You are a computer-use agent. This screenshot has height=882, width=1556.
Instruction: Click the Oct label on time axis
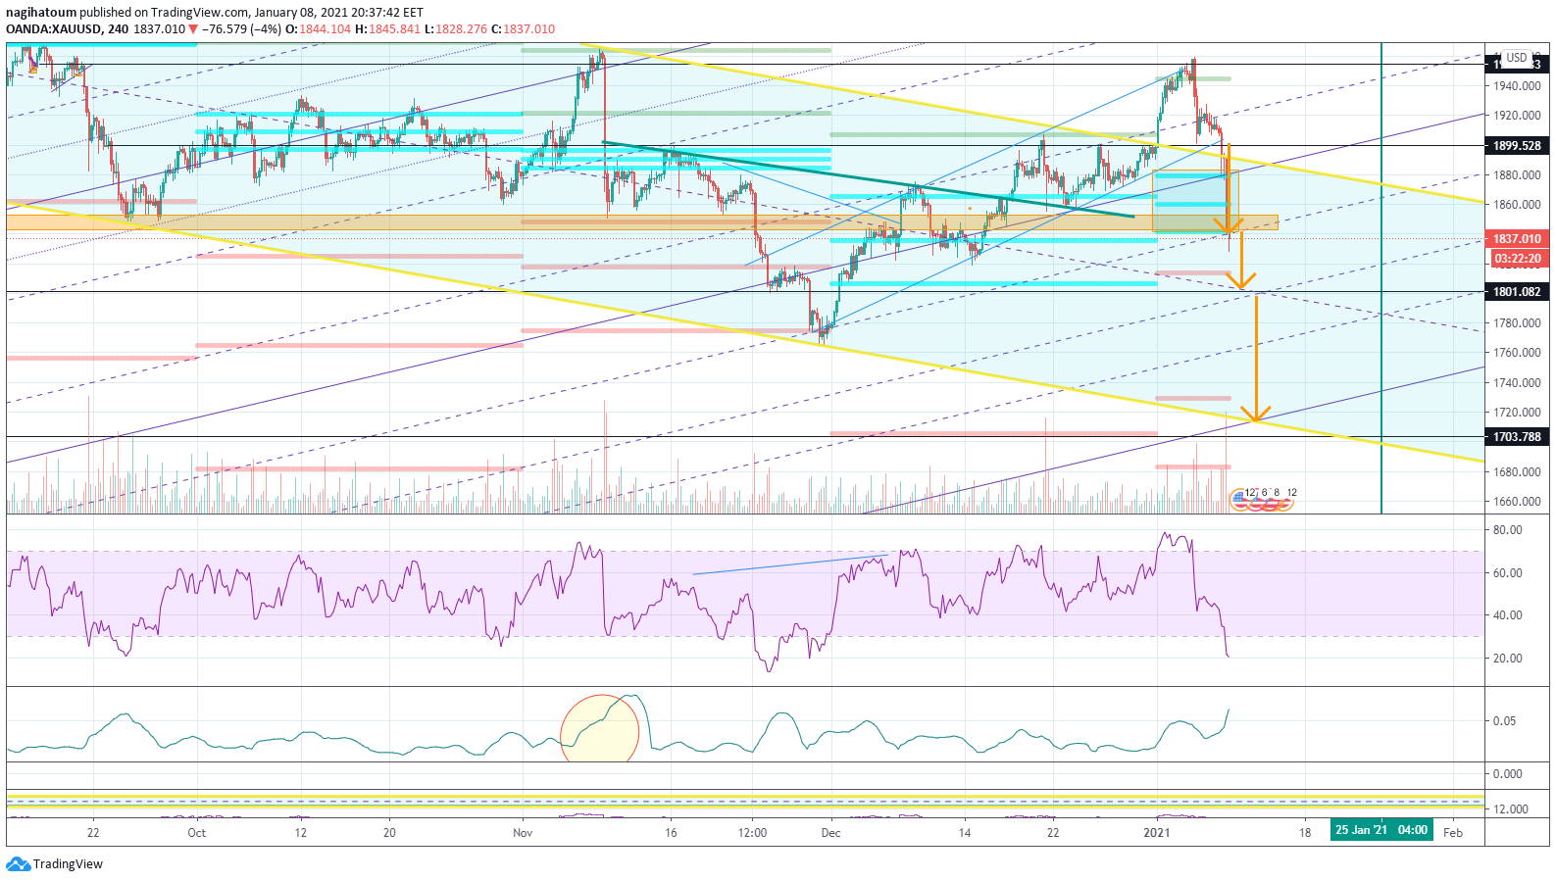(197, 833)
